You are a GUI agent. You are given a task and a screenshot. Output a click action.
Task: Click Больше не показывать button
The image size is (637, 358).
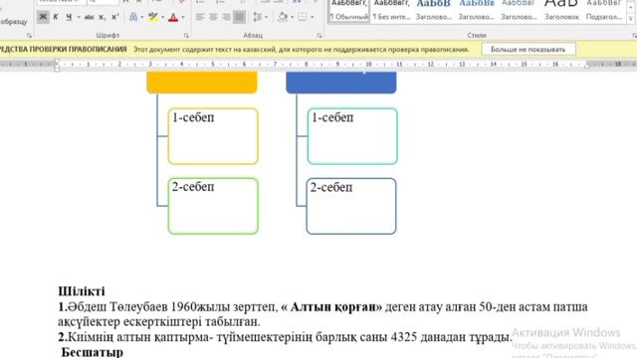click(x=529, y=49)
